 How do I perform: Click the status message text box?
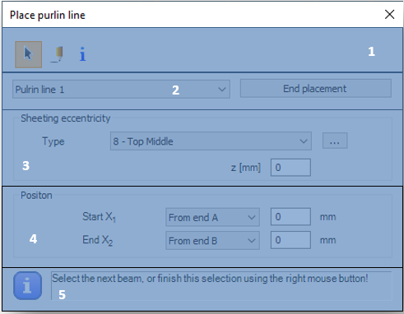(x=221, y=285)
